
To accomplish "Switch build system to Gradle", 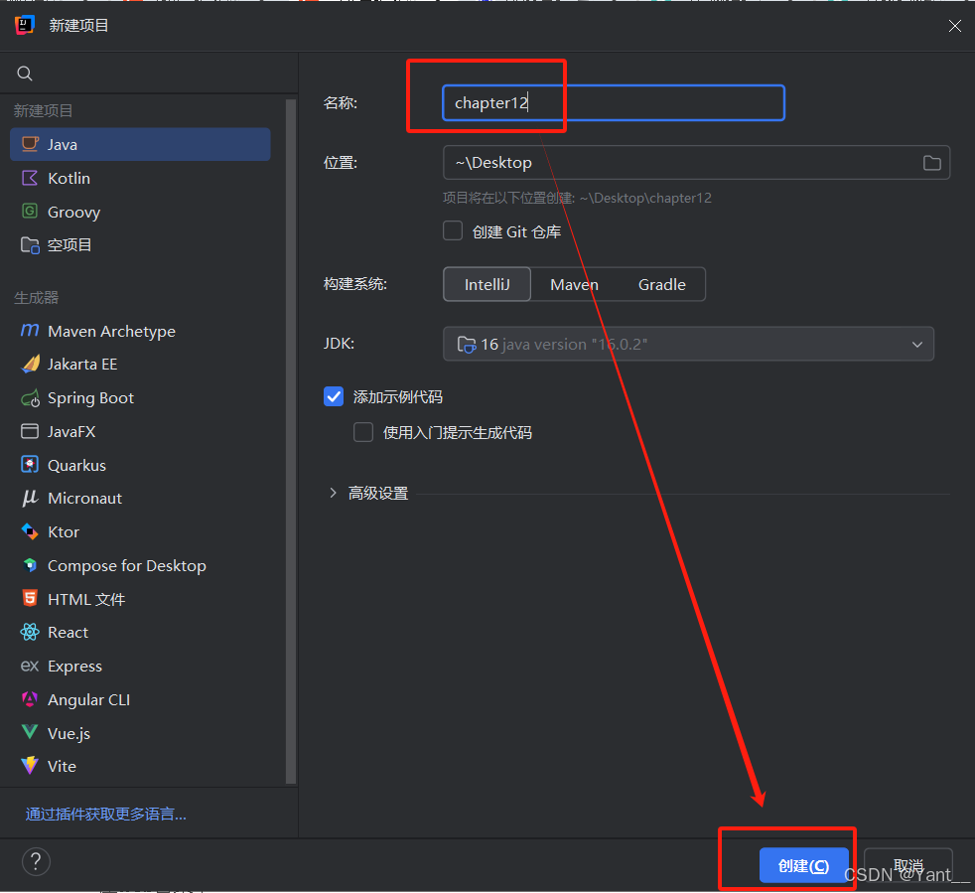I will click(x=661, y=284).
